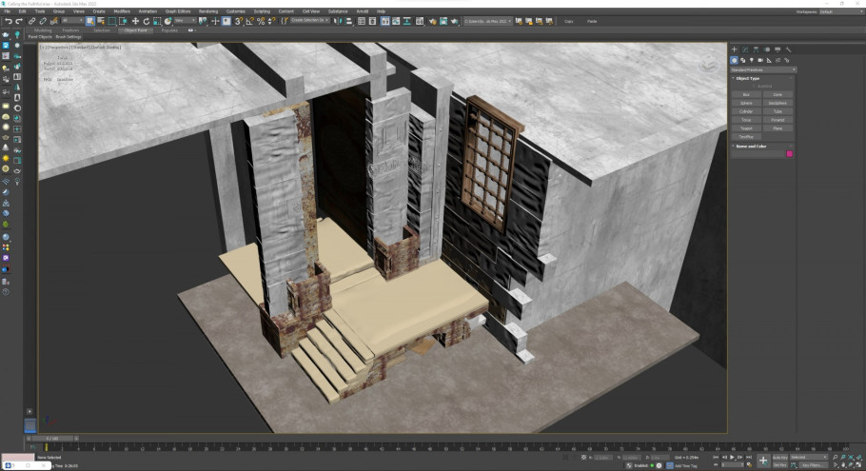This screenshot has height=471, width=866.
Task: Click the pink object color swatch
Action: 789,154
